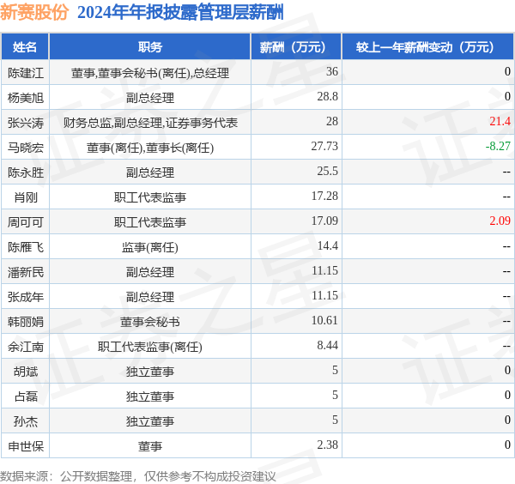Viewport: 515px width, 484px height.
Task: Select the position 董事会秘书 in 韩丽娟 row
Action: pos(150,322)
